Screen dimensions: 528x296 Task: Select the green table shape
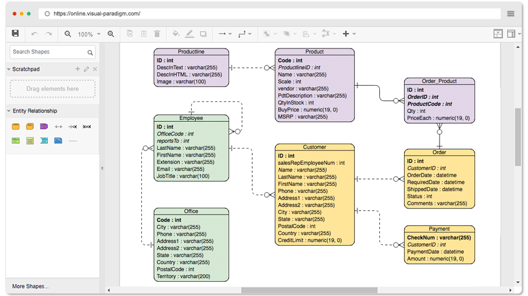click(16, 141)
